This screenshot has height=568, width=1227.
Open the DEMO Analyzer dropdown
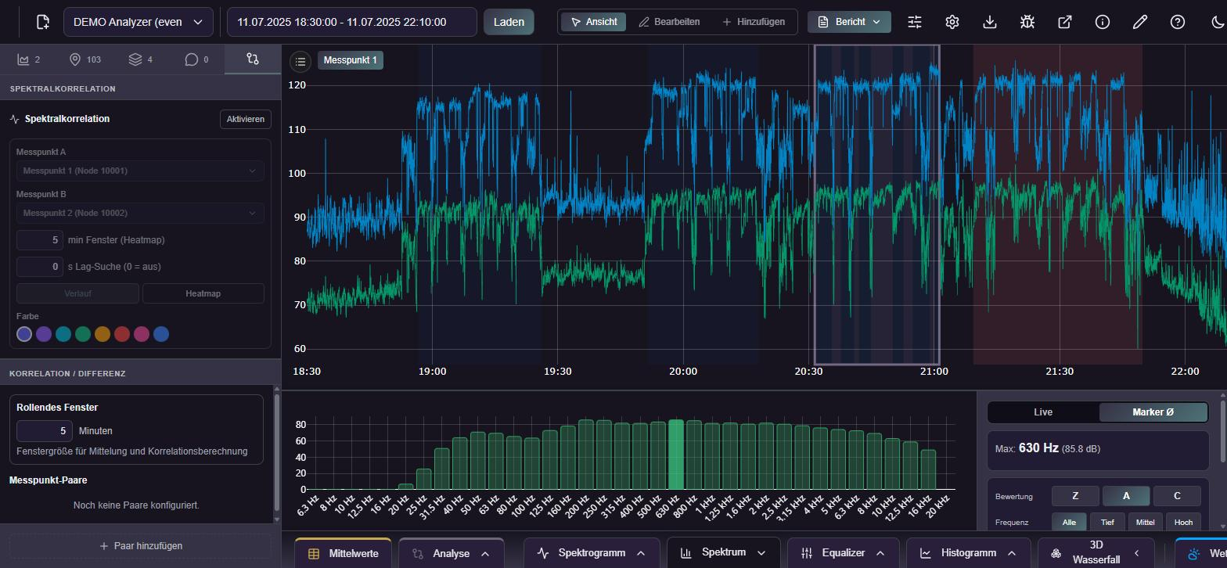tap(138, 22)
